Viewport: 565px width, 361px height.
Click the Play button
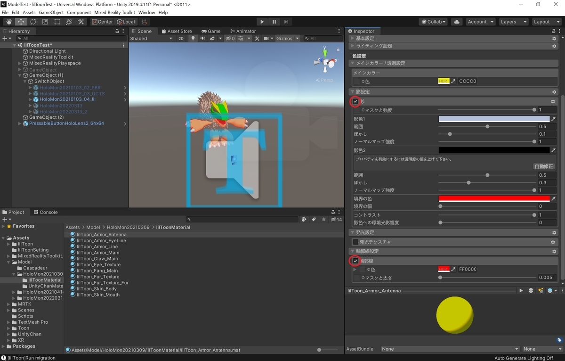coord(262,22)
